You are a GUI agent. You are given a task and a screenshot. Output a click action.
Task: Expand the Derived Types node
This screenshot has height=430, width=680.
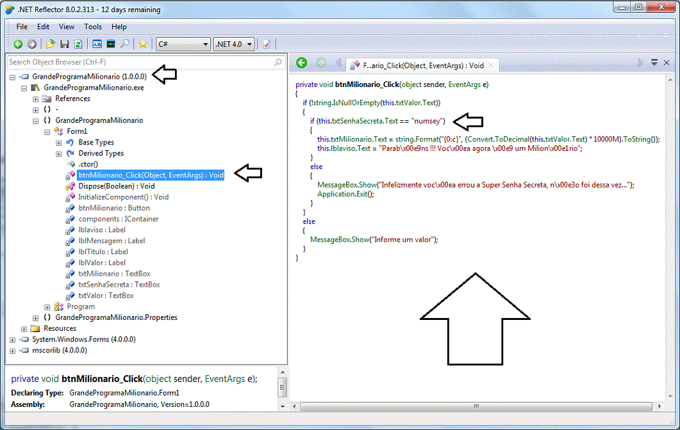(58, 154)
